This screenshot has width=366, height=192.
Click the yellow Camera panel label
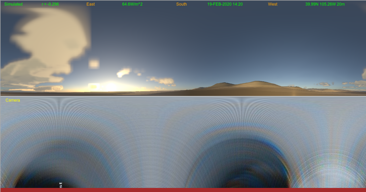(x=13, y=100)
